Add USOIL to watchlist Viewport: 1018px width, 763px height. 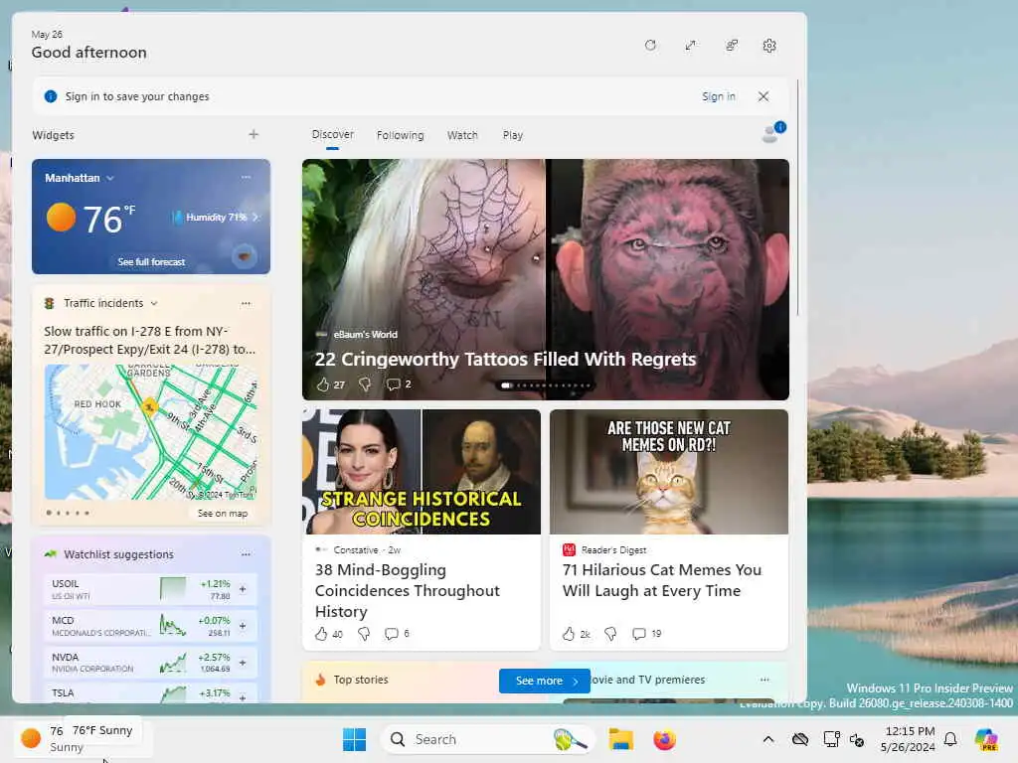click(x=243, y=589)
